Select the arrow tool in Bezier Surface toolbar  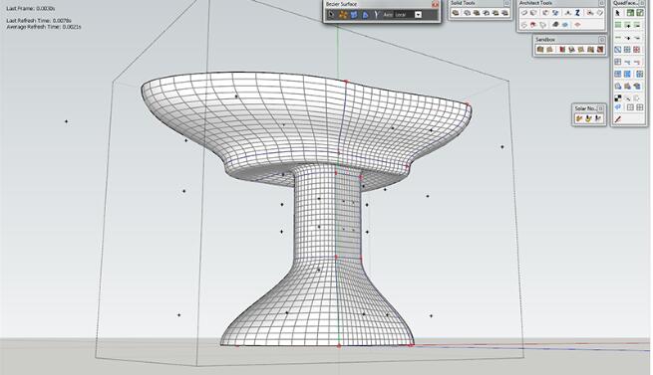click(331, 15)
